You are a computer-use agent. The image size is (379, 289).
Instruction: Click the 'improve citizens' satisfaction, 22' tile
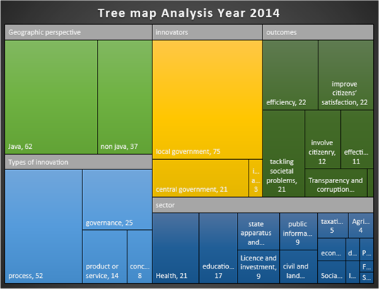coord(346,75)
